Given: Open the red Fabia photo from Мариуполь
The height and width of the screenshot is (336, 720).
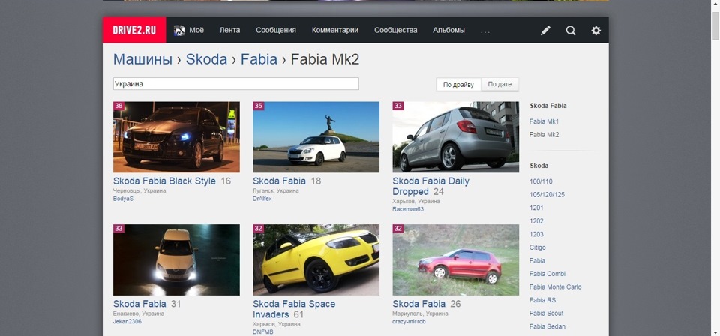Looking at the screenshot, I should tap(455, 259).
